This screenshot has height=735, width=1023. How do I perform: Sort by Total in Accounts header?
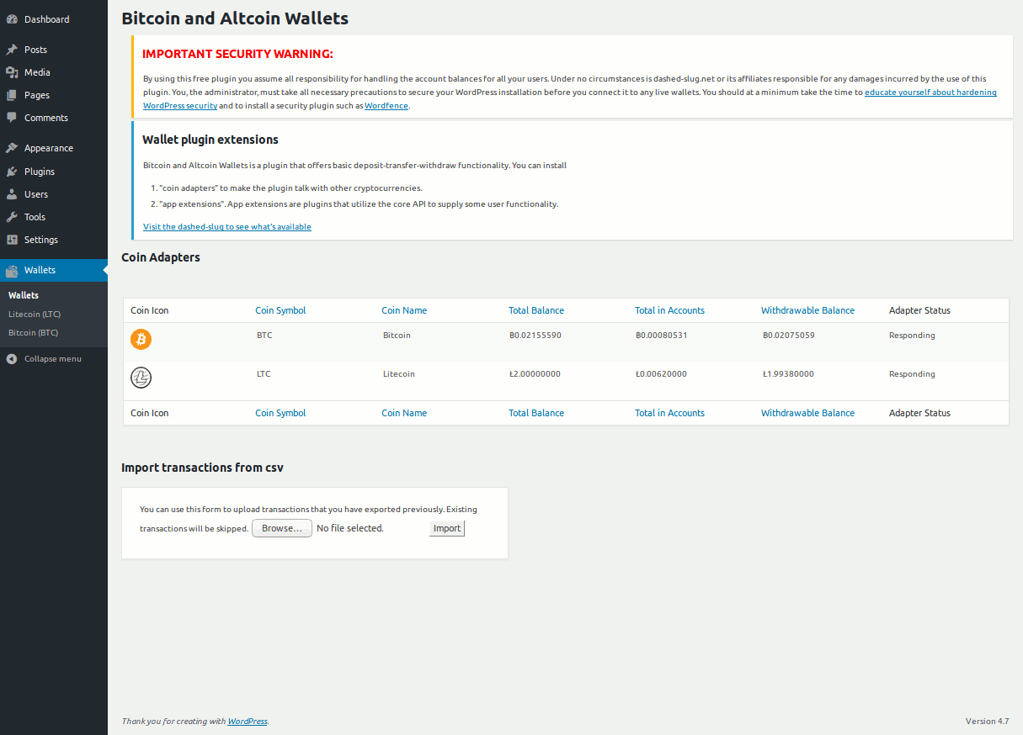click(669, 310)
